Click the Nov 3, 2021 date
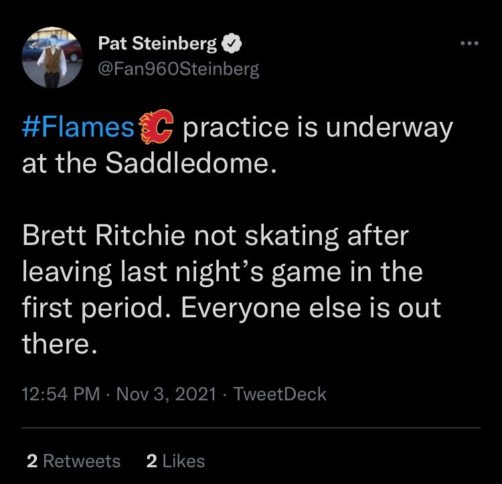 [166, 394]
